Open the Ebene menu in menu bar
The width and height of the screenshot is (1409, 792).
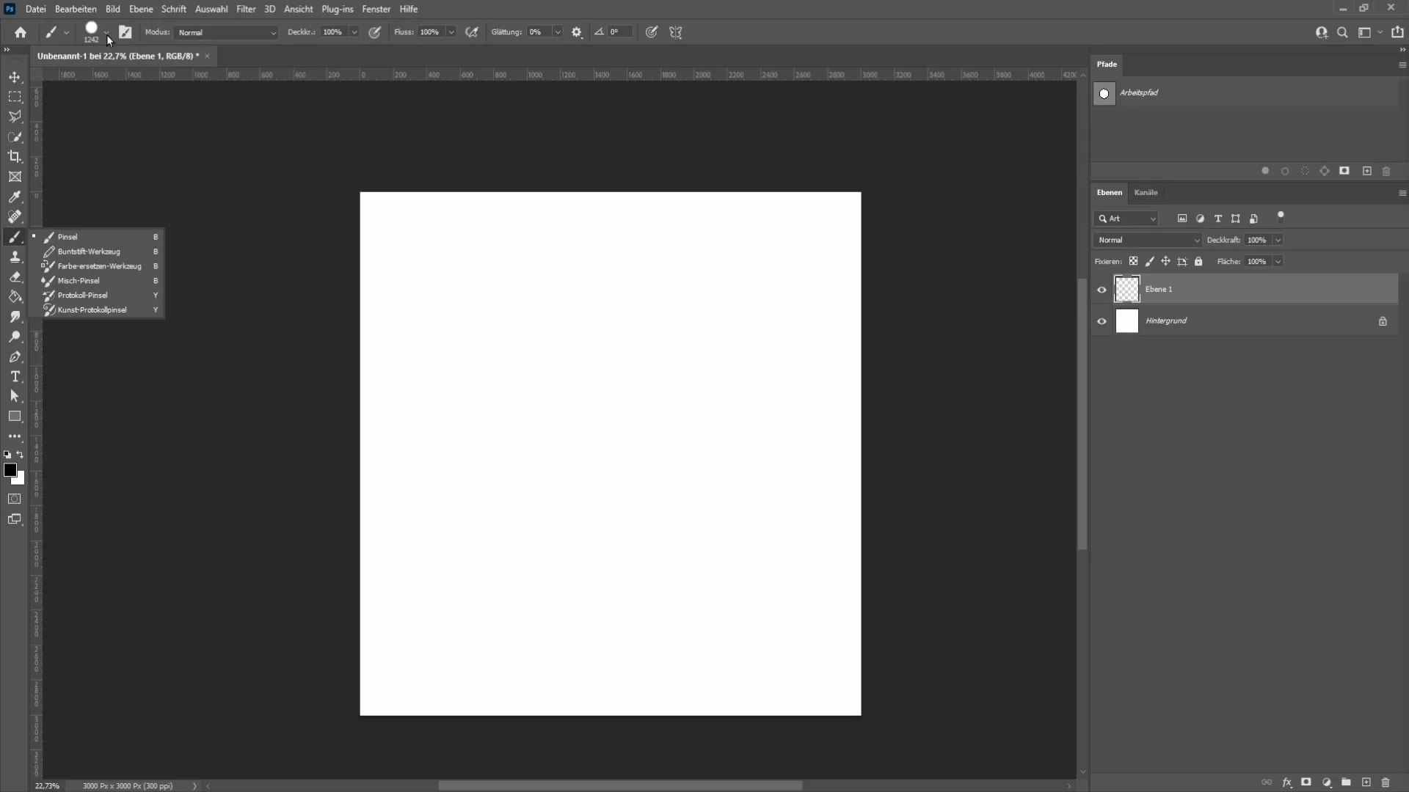140,9
